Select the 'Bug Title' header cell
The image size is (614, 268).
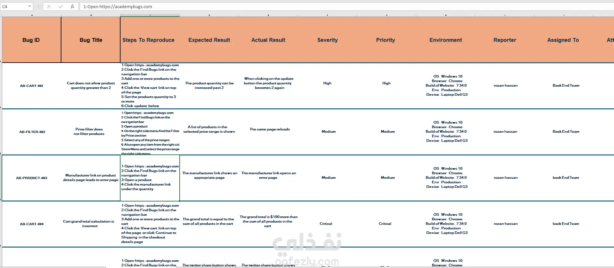(x=91, y=40)
